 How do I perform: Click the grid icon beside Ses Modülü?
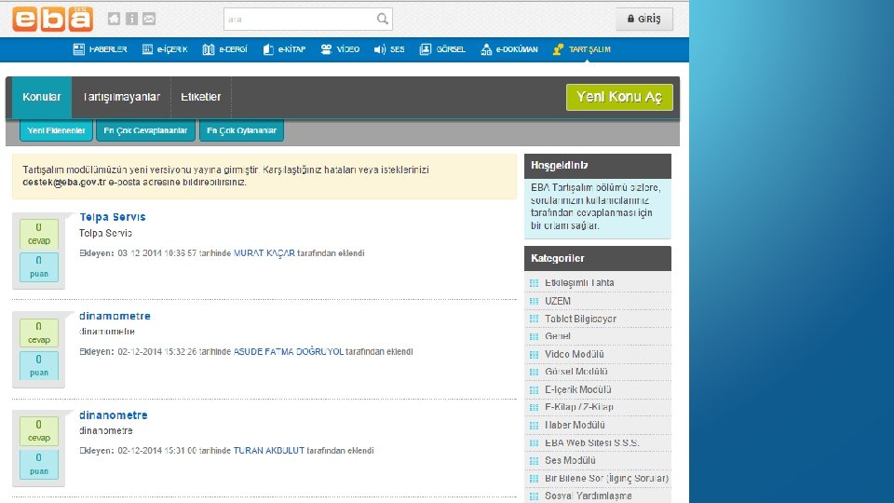point(534,461)
